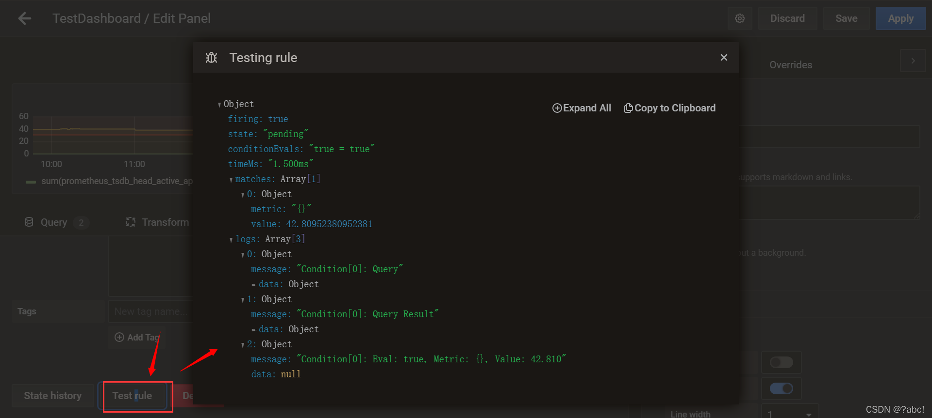The image size is (932, 418).
Task: Open dashboard settings gear icon
Action: (740, 18)
